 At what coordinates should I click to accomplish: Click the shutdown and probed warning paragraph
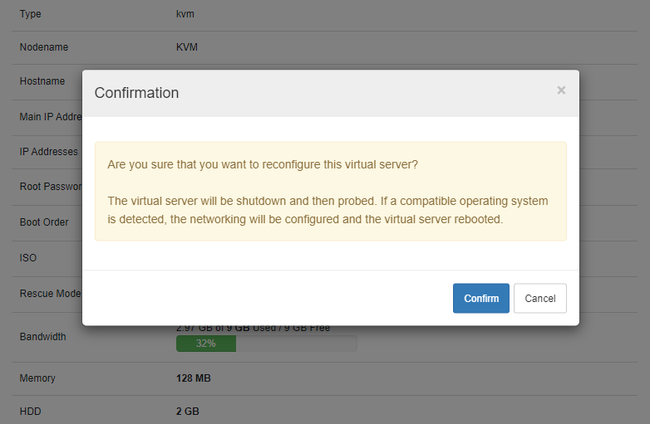[x=327, y=210]
